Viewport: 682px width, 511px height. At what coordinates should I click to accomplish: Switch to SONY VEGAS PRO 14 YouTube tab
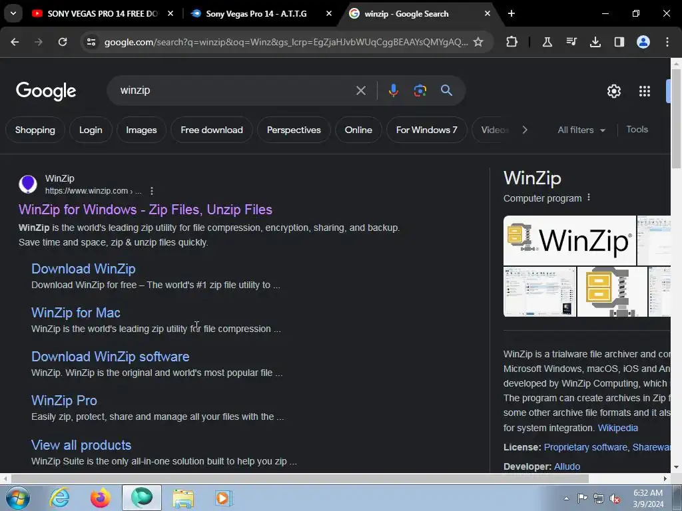(103, 13)
